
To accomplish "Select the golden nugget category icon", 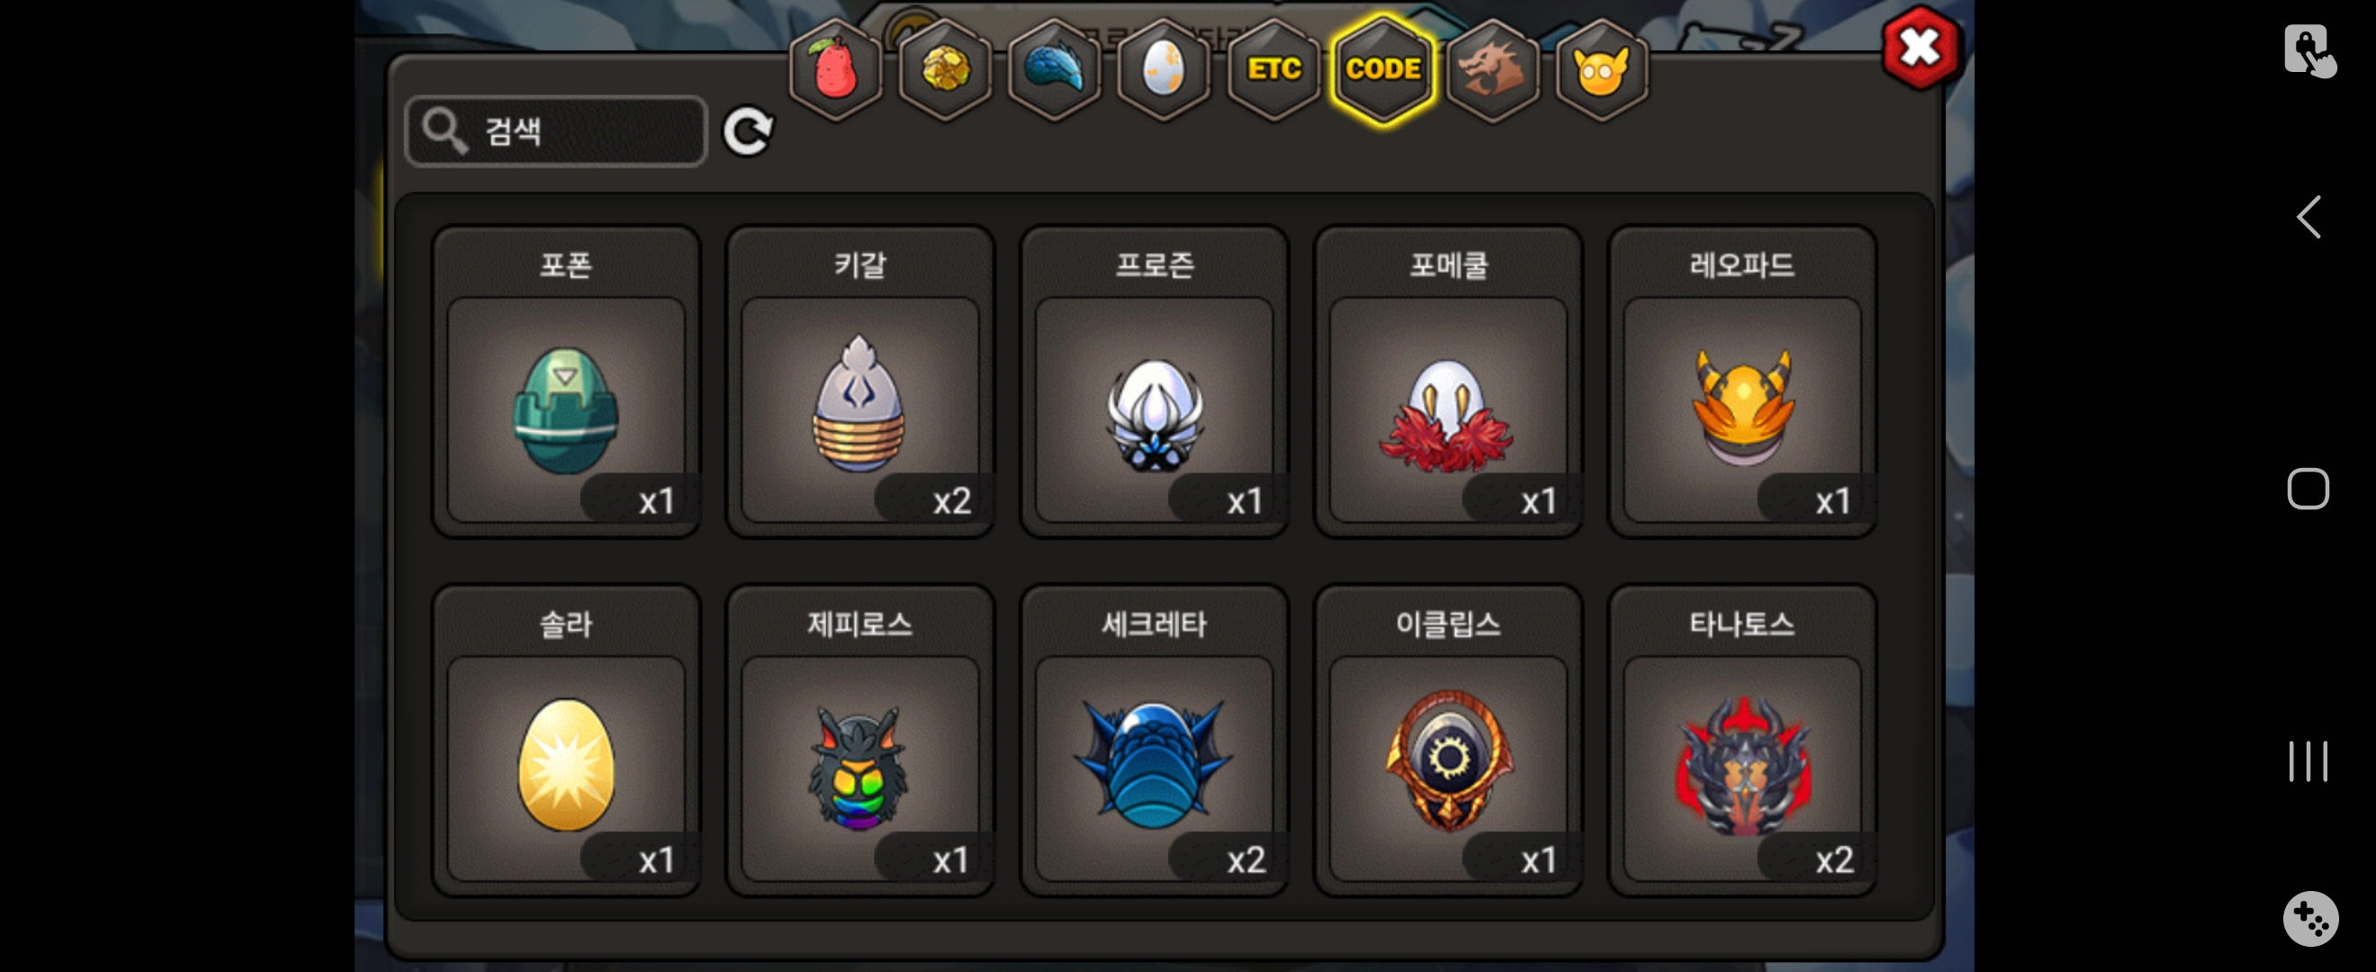I will pyautogui.click(x=944, y=69).
